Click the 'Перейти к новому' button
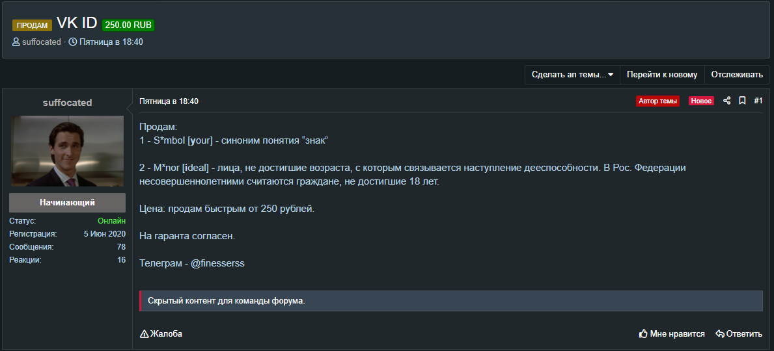The image size is (774, 351). pos(662,75)
